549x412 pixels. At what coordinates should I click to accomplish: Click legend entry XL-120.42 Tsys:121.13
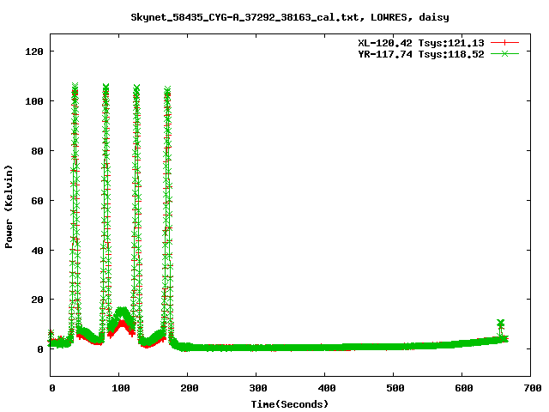(421, 43)
